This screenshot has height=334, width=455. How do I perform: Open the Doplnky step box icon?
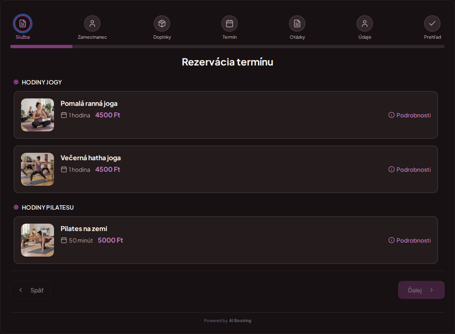coord(162,23)
